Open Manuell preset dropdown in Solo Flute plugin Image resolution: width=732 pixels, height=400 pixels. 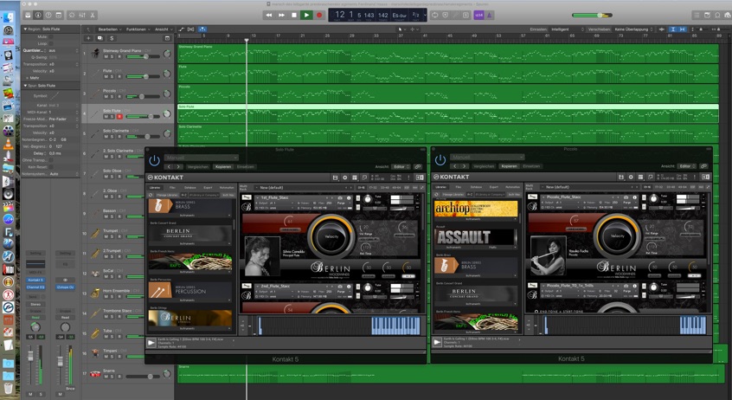(202, 158)
